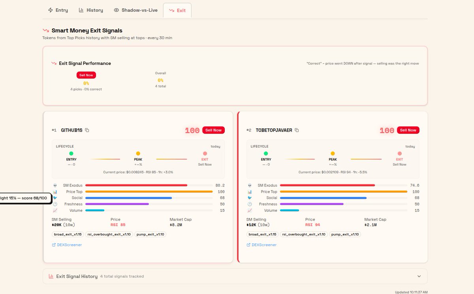Screen dimensions: 474x294
Task: Click the GITHUB1S token name
Action: click(71, 130)
